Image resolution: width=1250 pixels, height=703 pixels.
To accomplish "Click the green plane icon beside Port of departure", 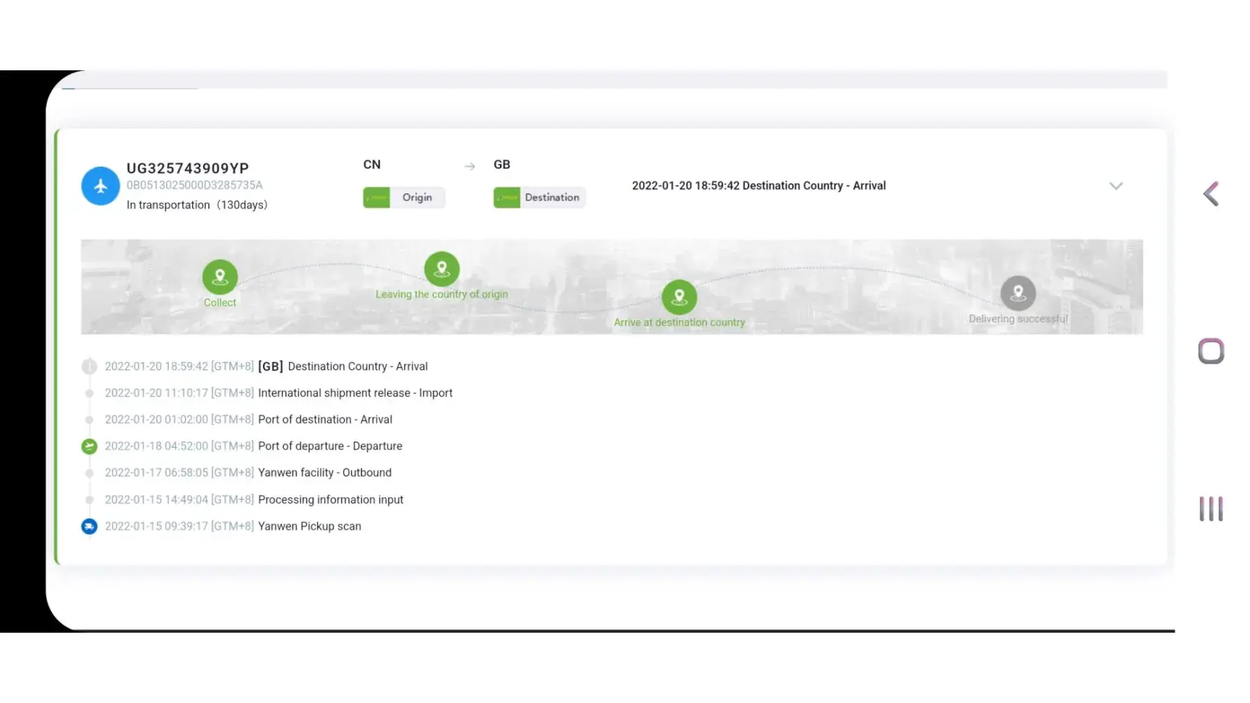I will (x=89, y=446).
